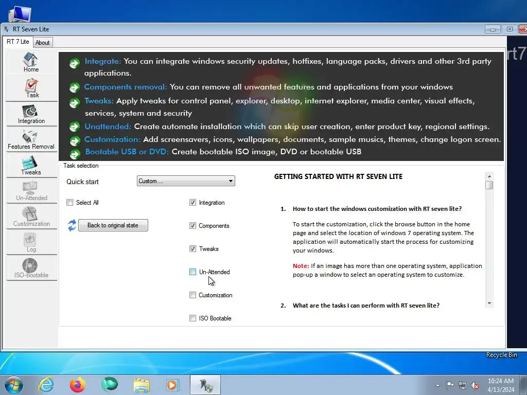Open the Home sidebar page
This screenshot has width=527, height=395.
coord(31,62)
